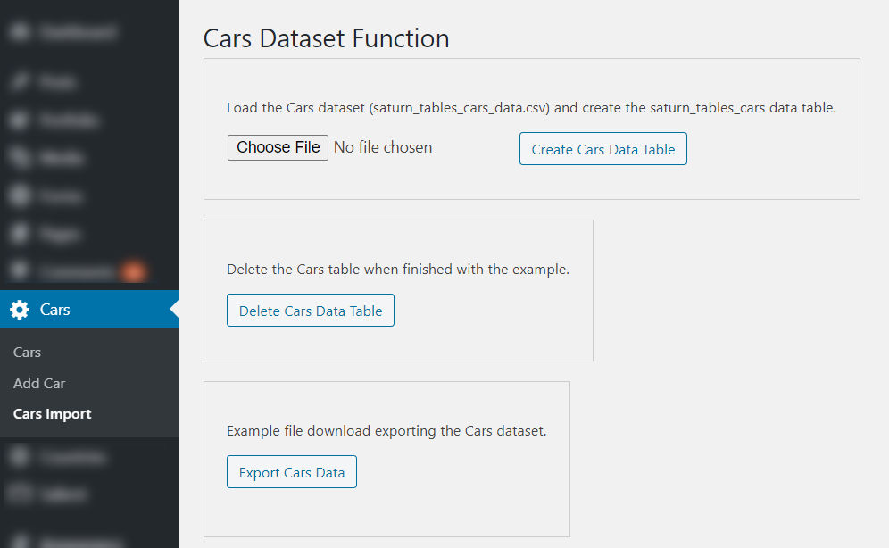Open the Dashboard icon in the sidebar
The height and width of the screenshot is (548, 889).
pos(20,33)
